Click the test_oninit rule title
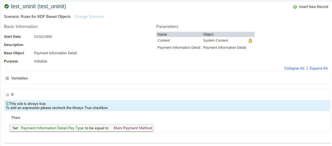The height and width of the screenshot is (146, 332). pos(38,6)
